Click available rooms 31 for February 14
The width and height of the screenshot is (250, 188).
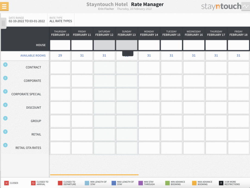click(149, 55)
